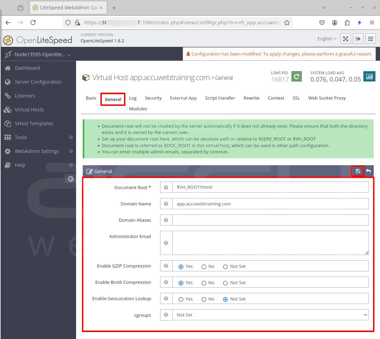Click the browser back arrow
The image size is (380, 339).
coord(8,23)
